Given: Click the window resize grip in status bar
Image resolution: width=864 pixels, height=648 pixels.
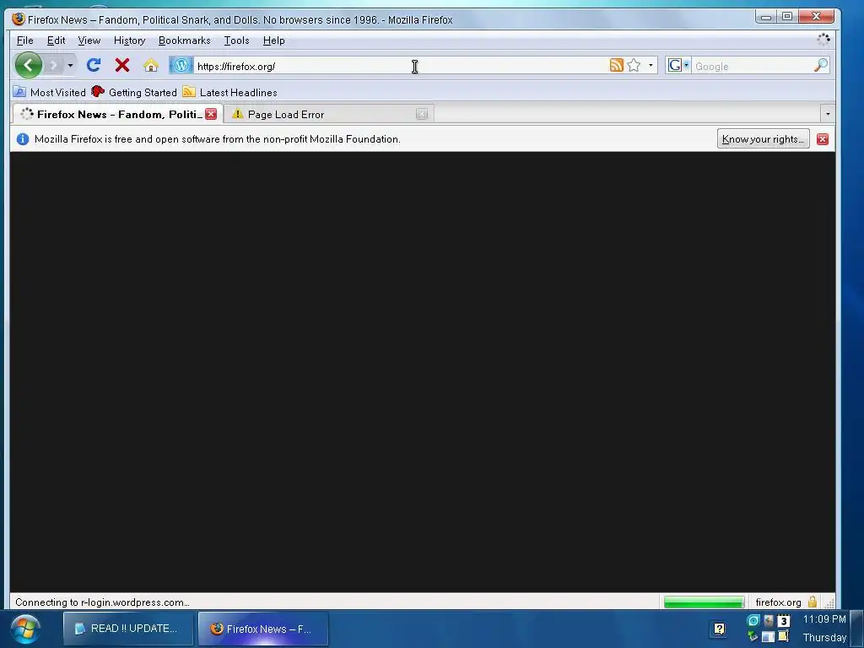Looking at the screenshot, I should point(829,602).
